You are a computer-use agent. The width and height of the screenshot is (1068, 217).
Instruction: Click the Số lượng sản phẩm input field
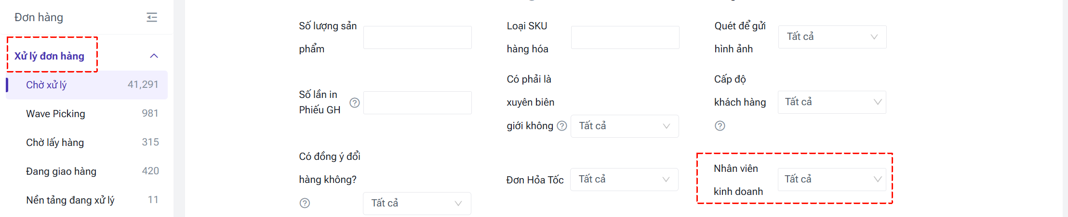click(417, 37)
